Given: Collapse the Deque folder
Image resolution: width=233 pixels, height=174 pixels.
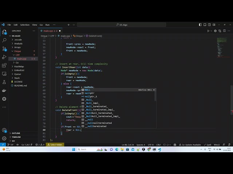Looking at the screenshot, I should (17, 51).
